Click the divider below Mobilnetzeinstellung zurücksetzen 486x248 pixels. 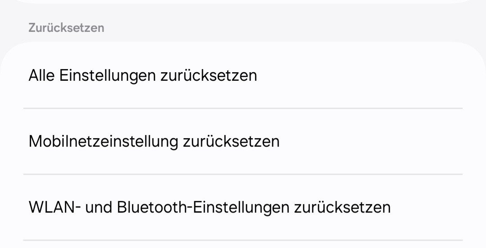coord(243,174)
